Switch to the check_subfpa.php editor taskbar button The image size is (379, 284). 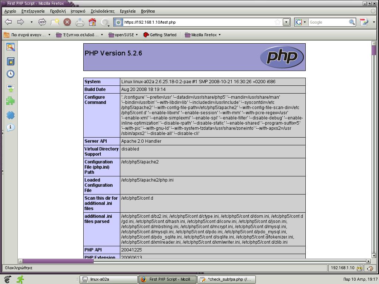227,280
